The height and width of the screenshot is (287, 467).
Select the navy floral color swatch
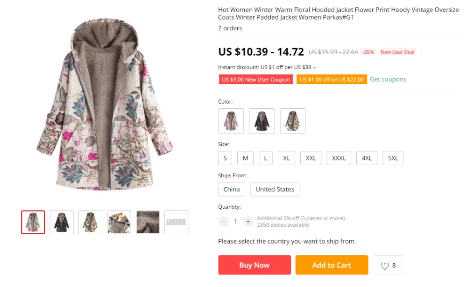262,121
